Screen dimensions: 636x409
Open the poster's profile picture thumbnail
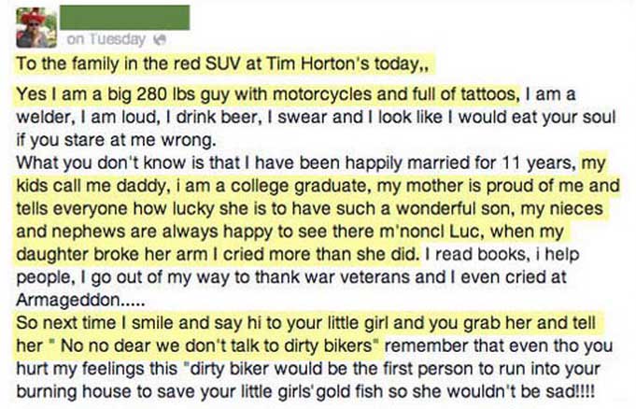(36, 28)
